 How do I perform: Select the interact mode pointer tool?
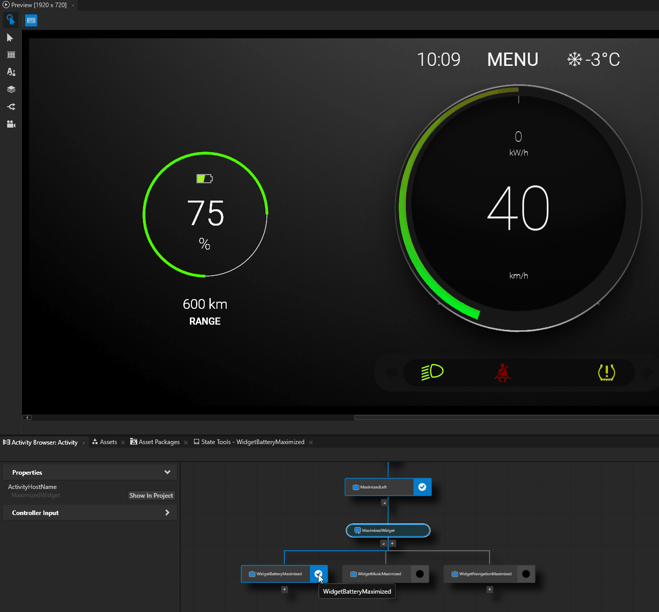[x=11, y=20]
